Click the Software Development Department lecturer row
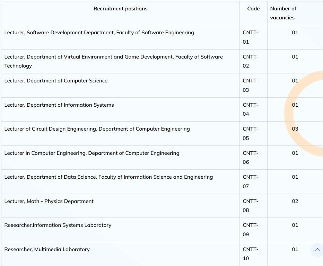The image size is (323, 266). 99,33
